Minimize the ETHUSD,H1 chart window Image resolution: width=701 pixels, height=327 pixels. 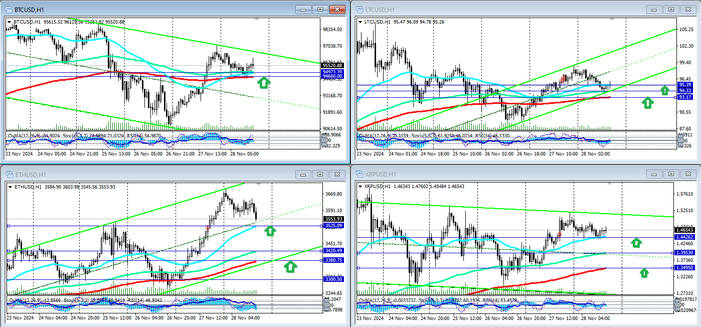pos(303,174)
